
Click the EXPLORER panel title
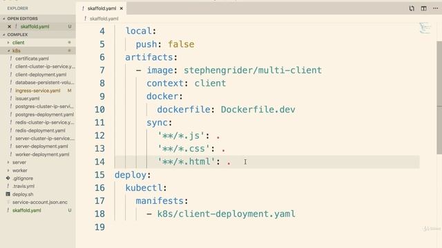pyautogui.click(x=17, y=8)
